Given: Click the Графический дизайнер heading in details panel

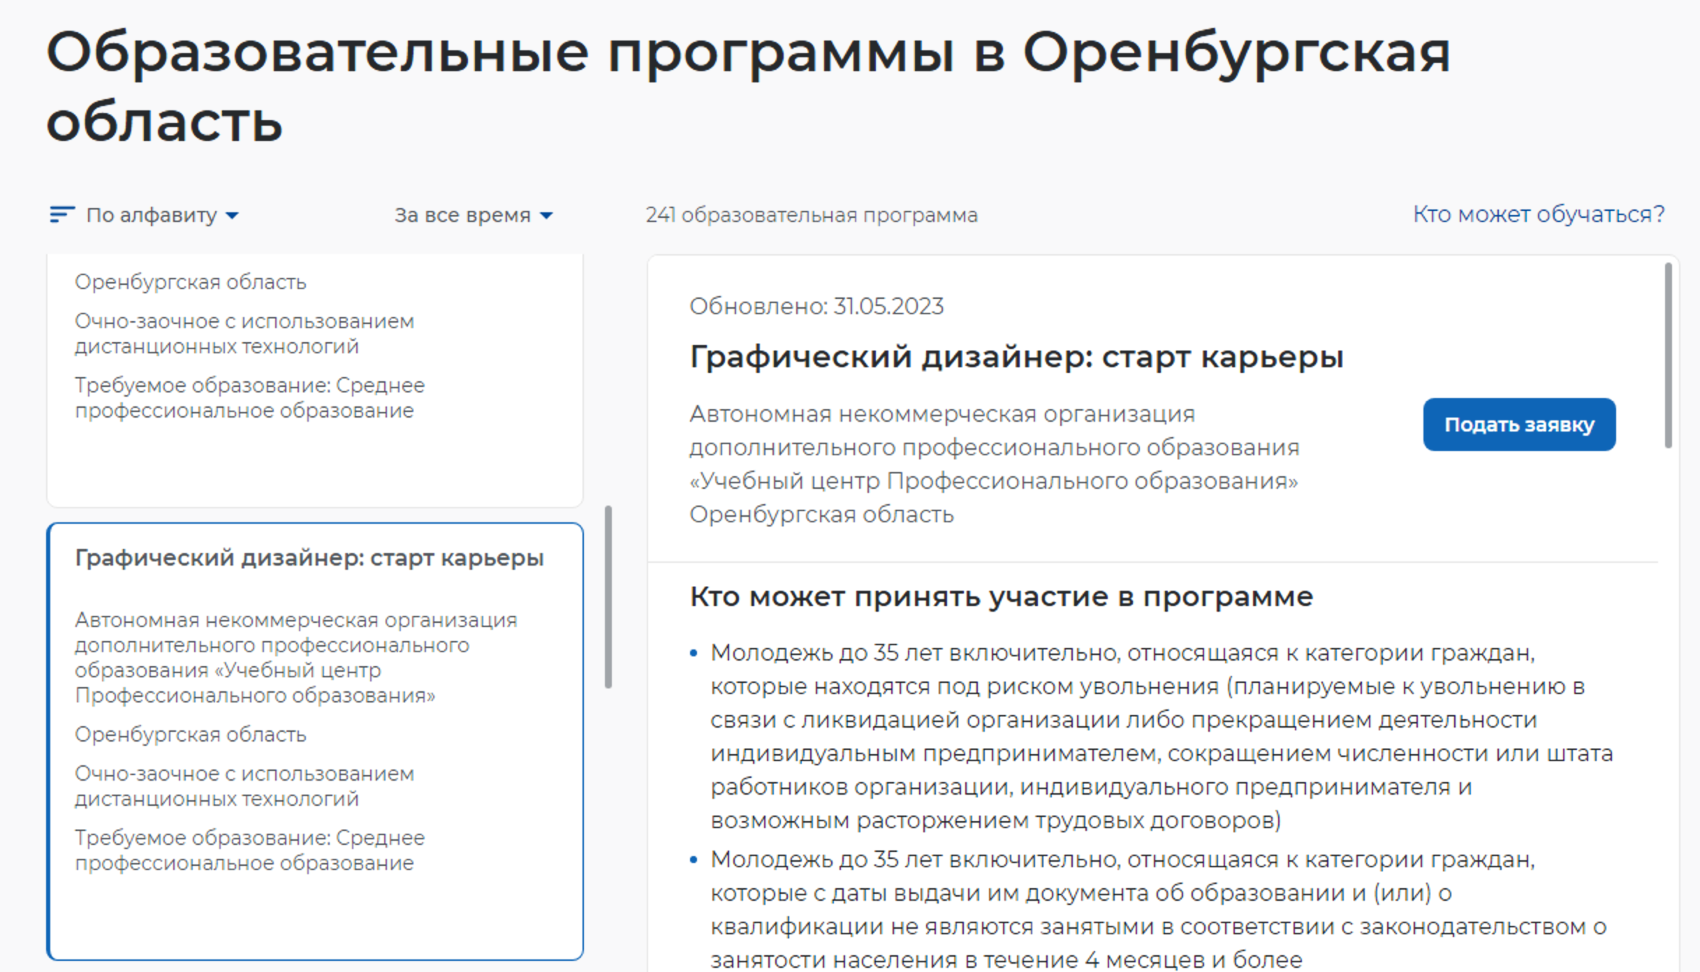Looking at the screenshot, I should tap(1016, 357).
